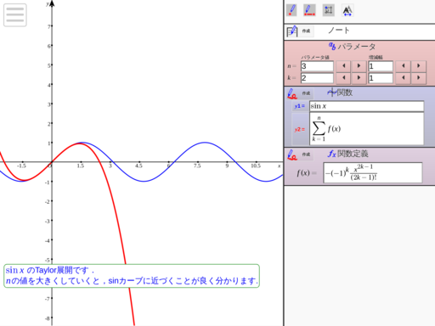The image size is (435, 326).
Task: Click the パラメータ section header
Action: [352, 47]
